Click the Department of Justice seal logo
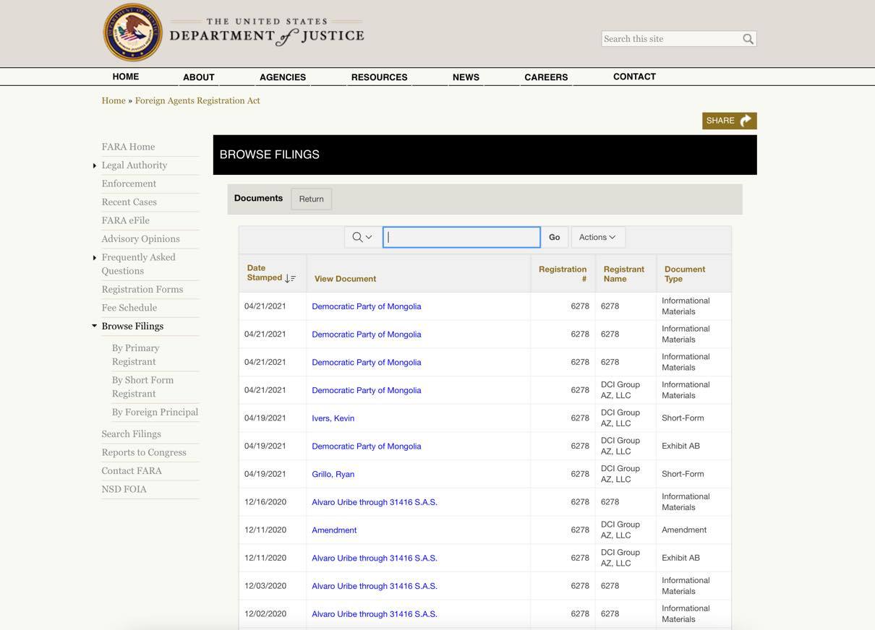This screenshot has height=630, width=875. [132, 33]
